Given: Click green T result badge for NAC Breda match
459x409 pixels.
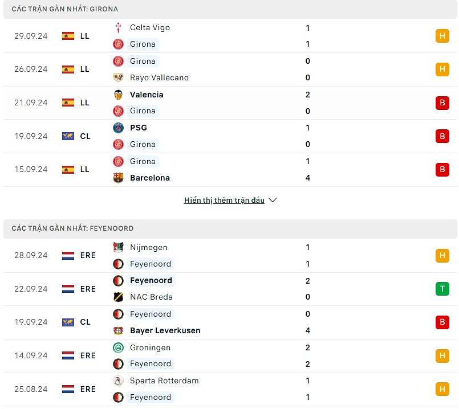Looking at the screenshot, I should pos(442,289).
